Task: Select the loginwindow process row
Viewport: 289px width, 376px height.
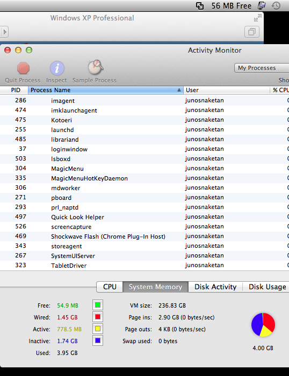Action: [144, 149]
